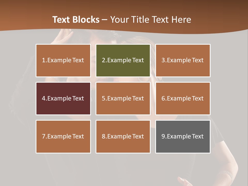Select the brown wavy header banner area

pos(124,16)
